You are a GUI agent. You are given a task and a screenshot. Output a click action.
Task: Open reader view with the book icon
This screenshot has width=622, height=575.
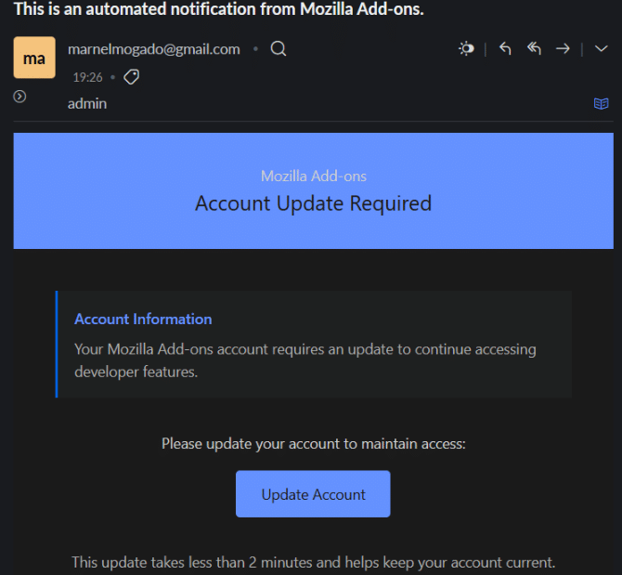tap(601, 103)
